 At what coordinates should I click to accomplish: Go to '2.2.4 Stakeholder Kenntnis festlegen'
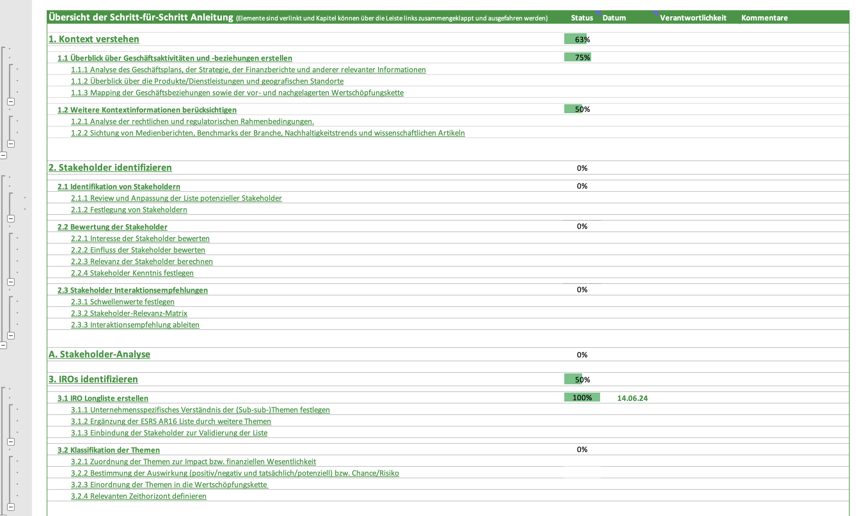pyautogui.click(x=132, y=273)
